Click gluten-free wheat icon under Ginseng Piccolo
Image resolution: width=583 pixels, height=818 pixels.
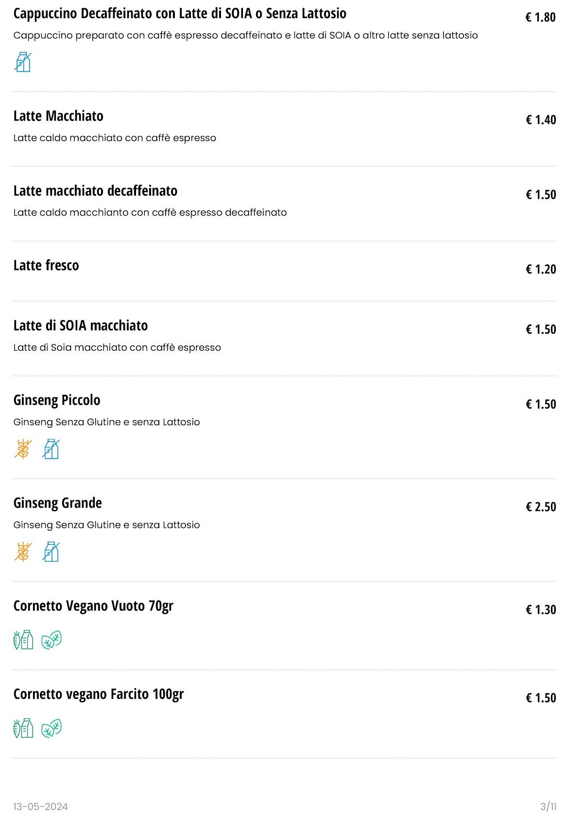coord(23,449)
